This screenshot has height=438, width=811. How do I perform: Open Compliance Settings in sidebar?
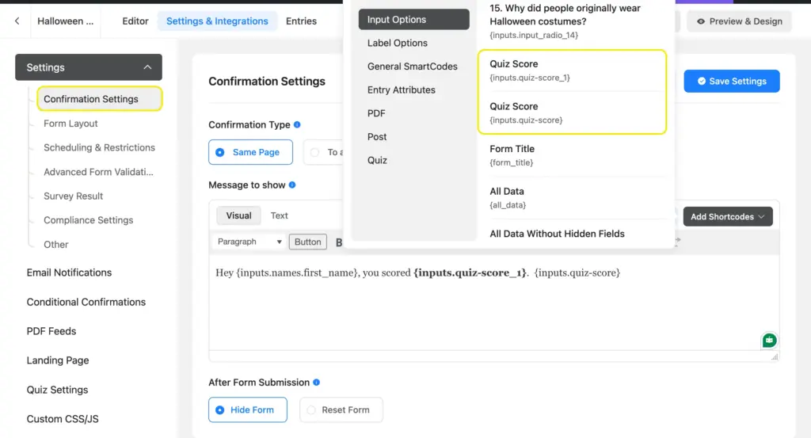(x=88, y=219)
